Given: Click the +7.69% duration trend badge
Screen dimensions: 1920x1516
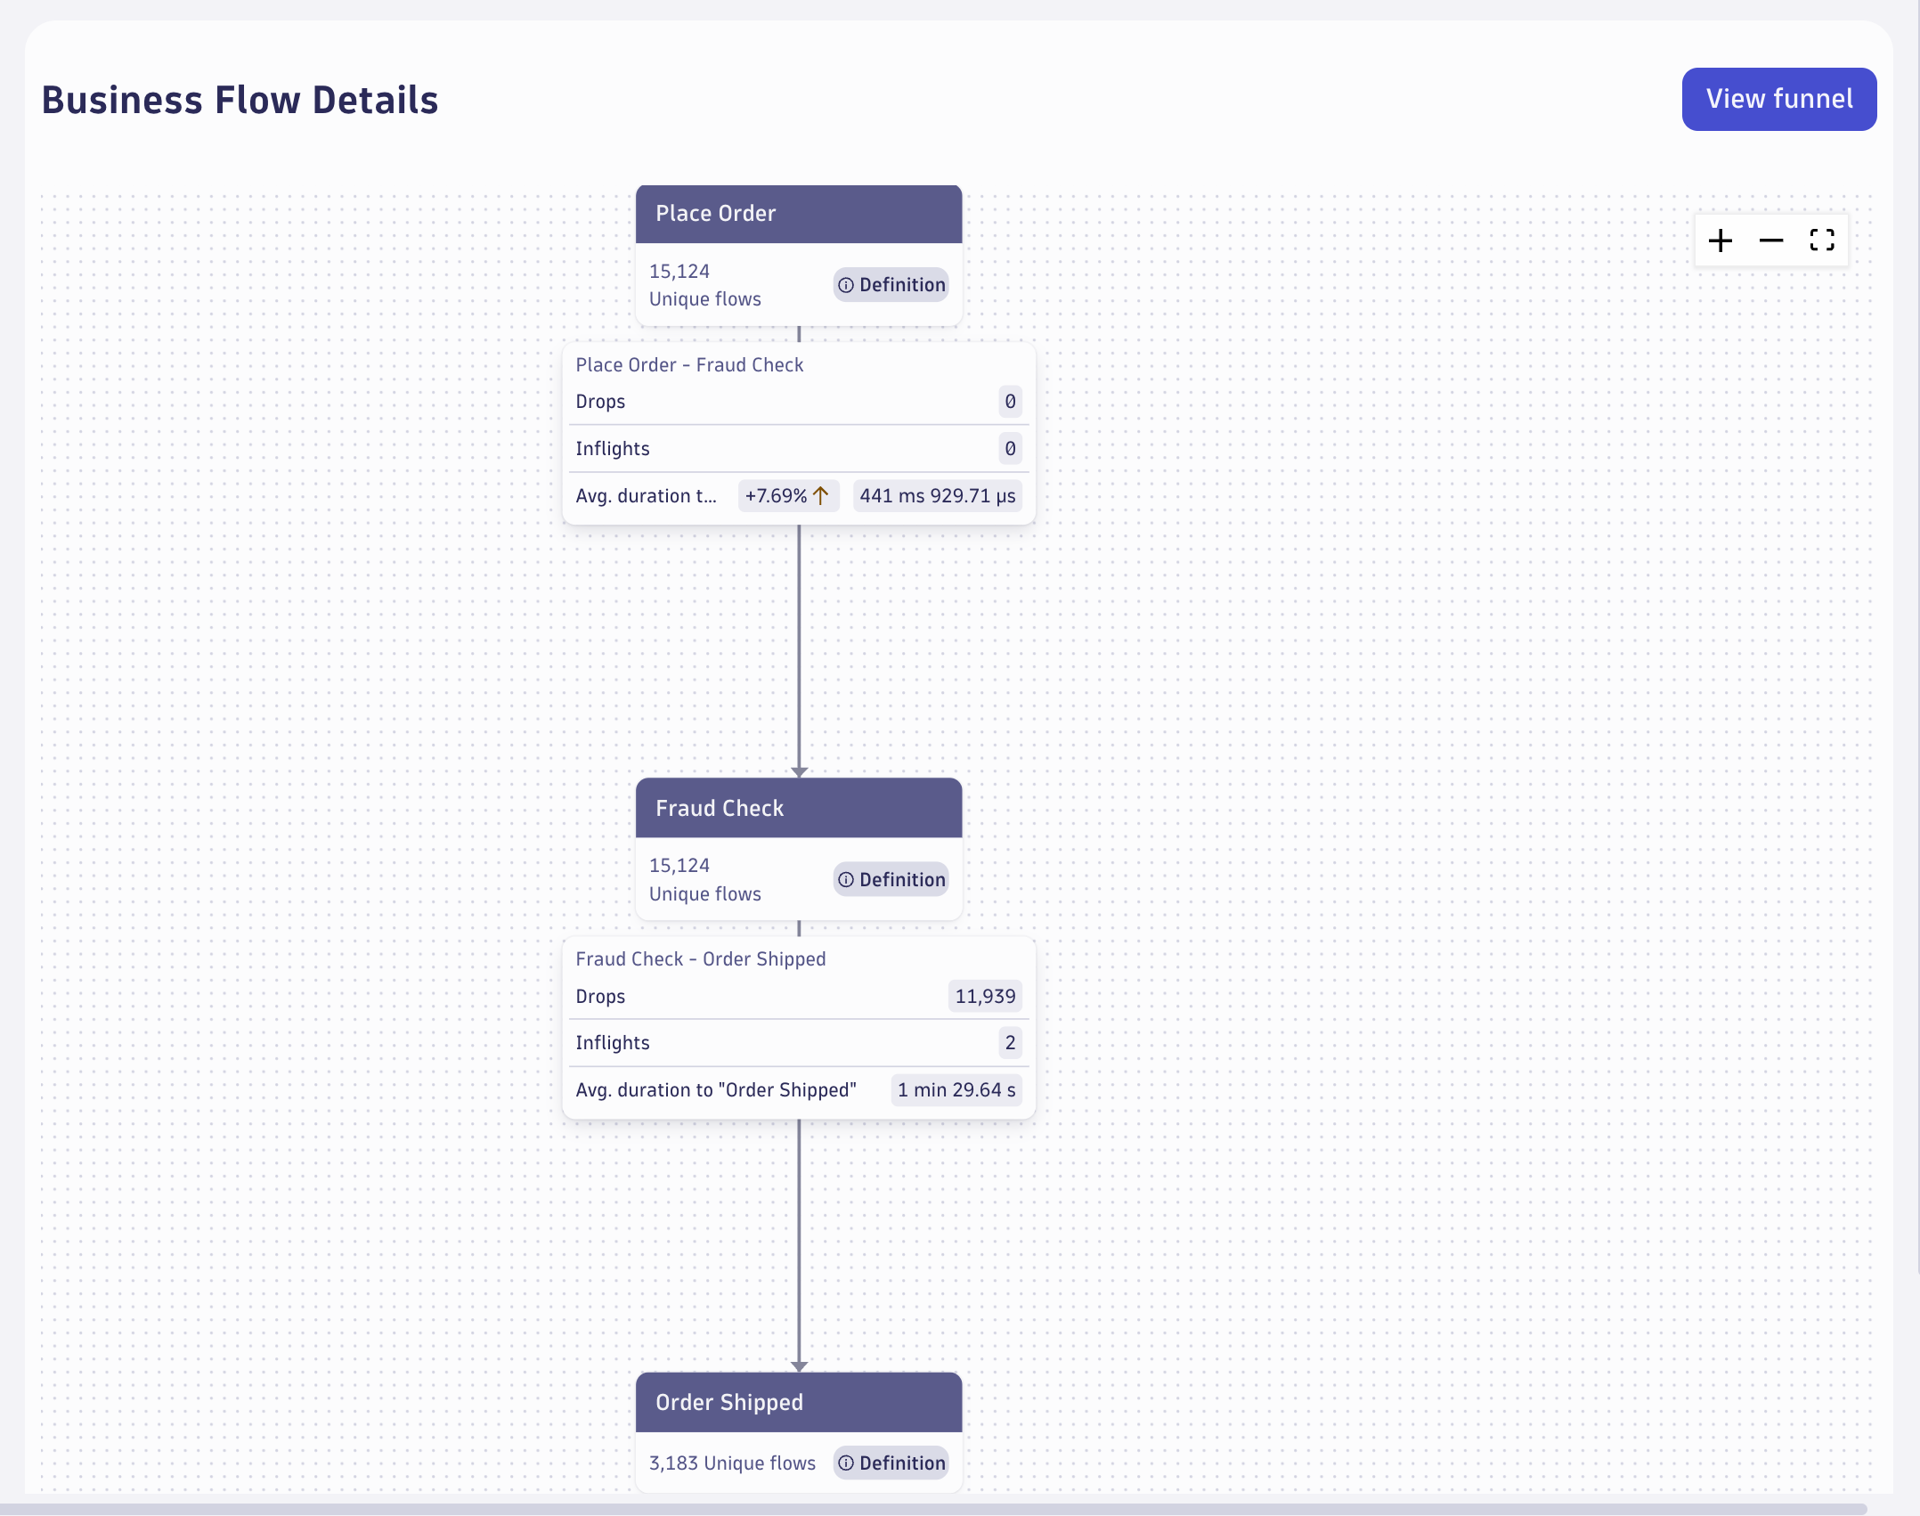Looking at the screenshot, I should [788, 496].
